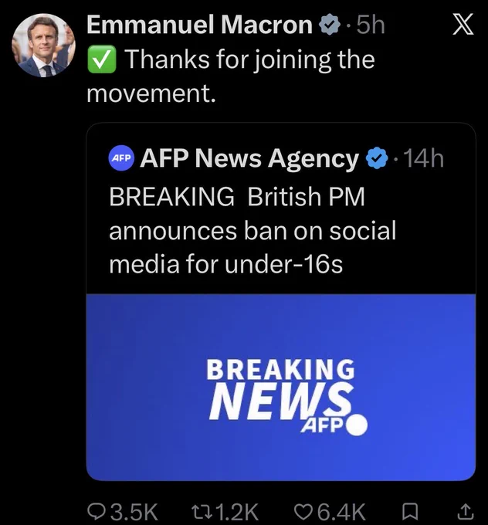488x525 pixels.
Task: Repost using the retweet arrows icon
Action: 202,511
